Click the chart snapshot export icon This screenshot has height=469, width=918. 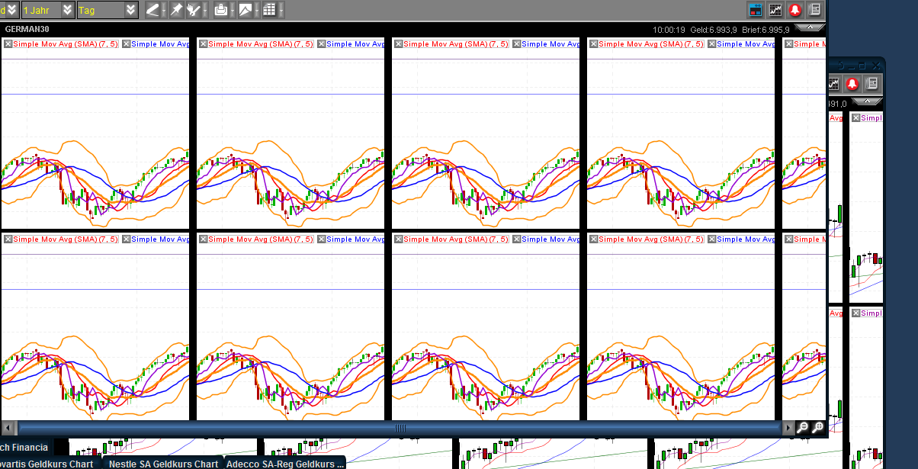(x=245, y=10)
